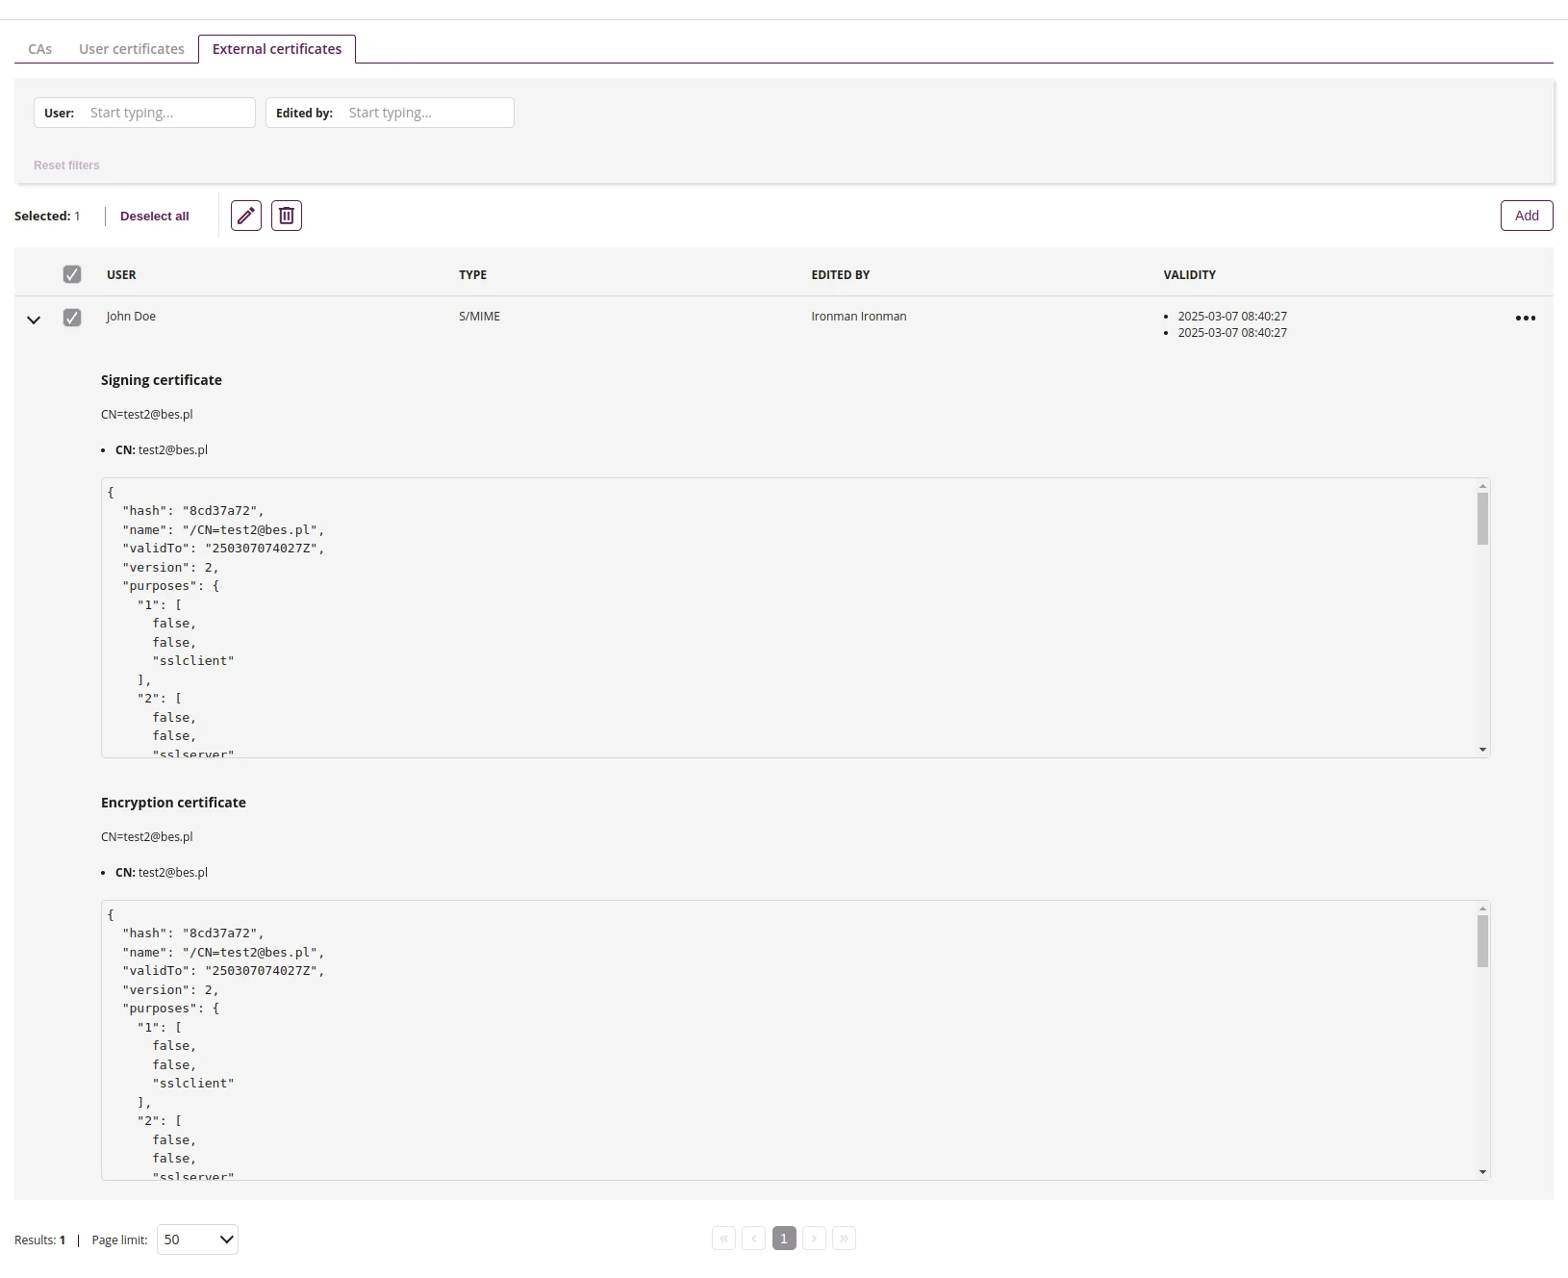1568x1278 pixels.
Task: Switch to the User certificates tab
Action: (132, 49)
